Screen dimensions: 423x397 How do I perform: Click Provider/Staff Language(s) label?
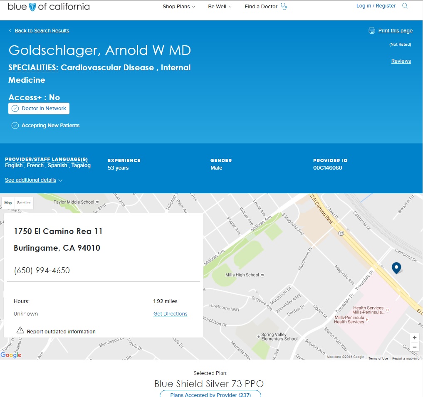click(47, 159)
